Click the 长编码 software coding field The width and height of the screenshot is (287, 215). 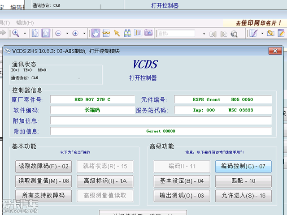(x=92, y=110)
